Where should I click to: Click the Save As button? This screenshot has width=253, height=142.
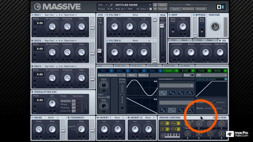(163, 9)
